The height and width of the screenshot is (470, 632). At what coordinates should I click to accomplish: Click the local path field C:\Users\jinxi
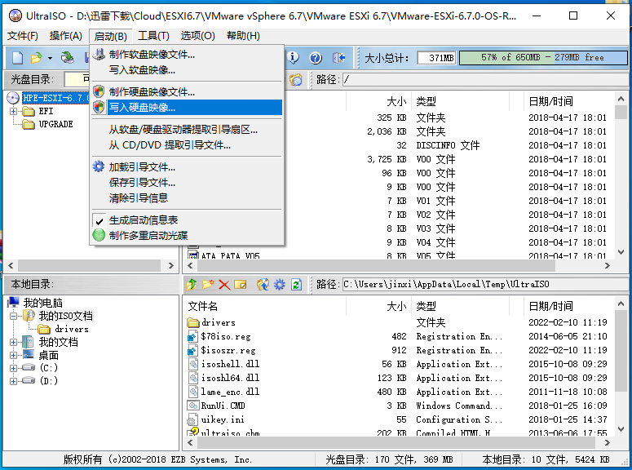(484, 285)
